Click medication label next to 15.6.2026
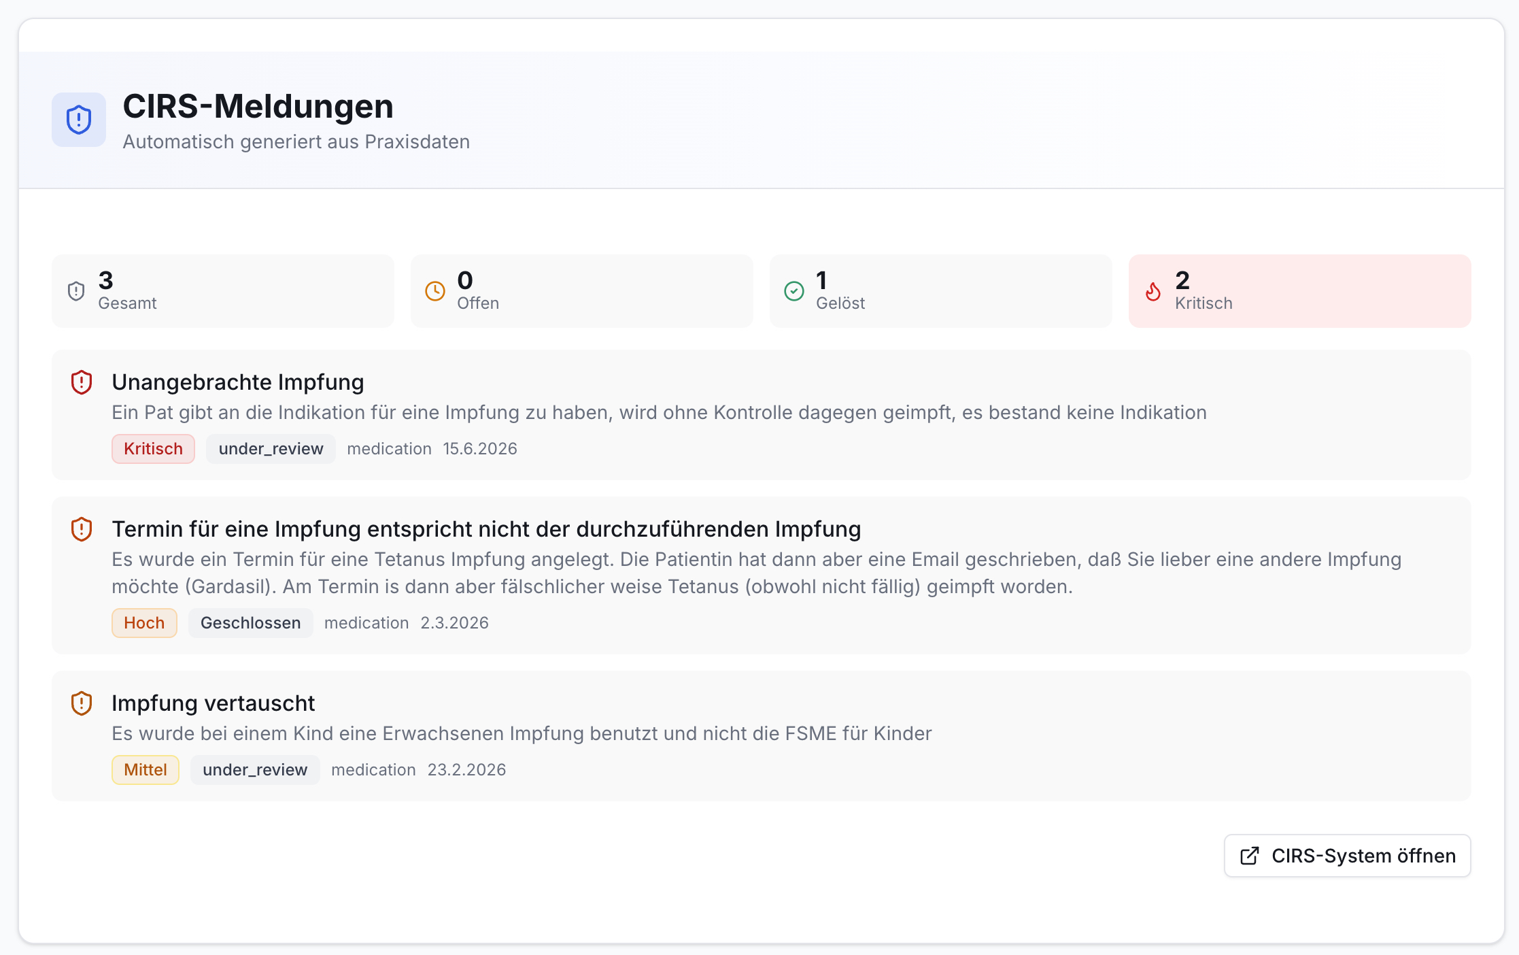This screenshot has width=1519, height=955. pos(390,449)
